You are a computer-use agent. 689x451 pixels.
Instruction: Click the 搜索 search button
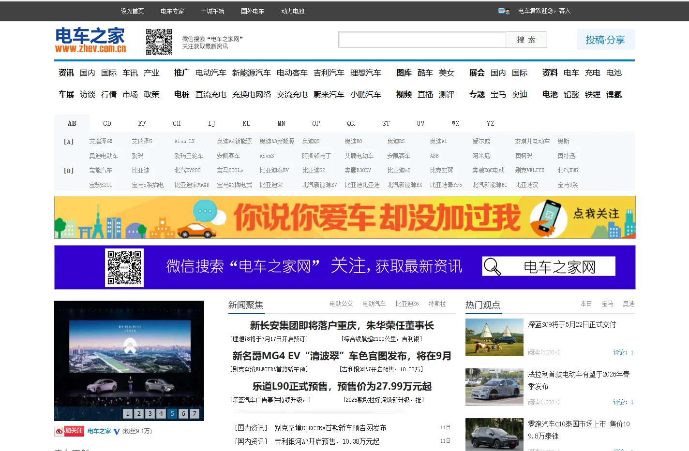(x=526, y=40)
